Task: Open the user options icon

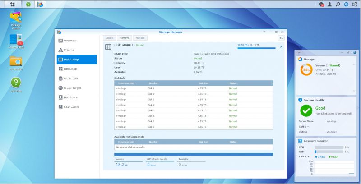Action: pos(330,5)
